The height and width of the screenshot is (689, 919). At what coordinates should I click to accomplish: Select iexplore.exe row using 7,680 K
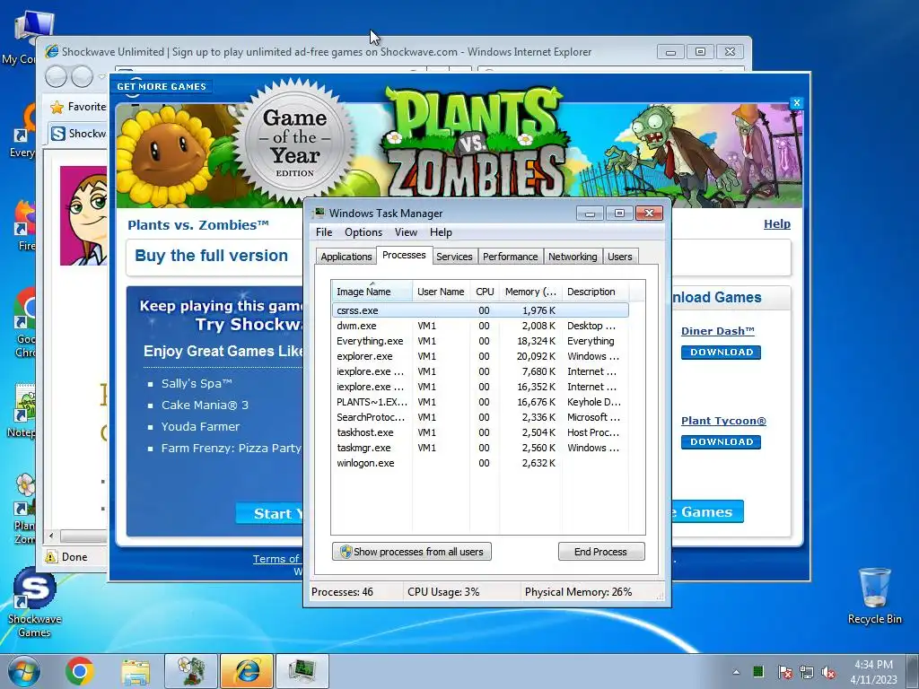(x=480, y=371)
